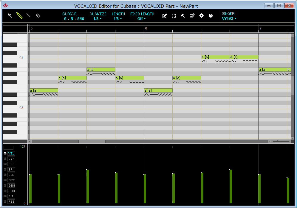This screenshot has height=208, width=297.
Task: Click the note property list icon
Action: point(192,16)
